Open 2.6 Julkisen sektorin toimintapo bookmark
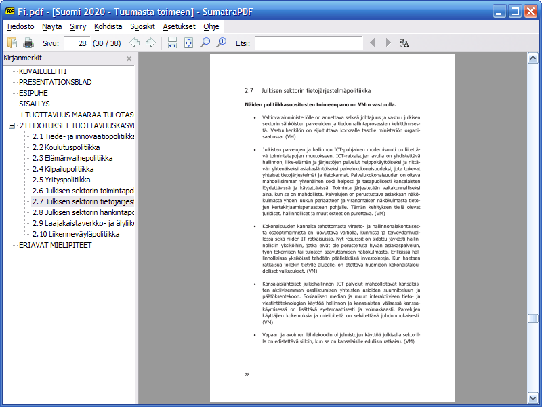This screenshot has width=542, height=407. [83, 191]
